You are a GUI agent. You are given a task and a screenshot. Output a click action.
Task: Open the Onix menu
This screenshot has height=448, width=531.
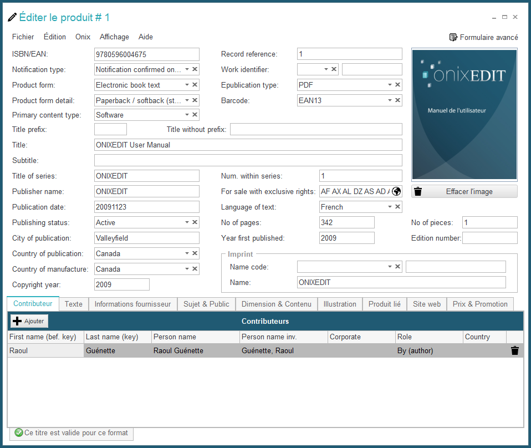pyautogui.click(x=83, y=37)
